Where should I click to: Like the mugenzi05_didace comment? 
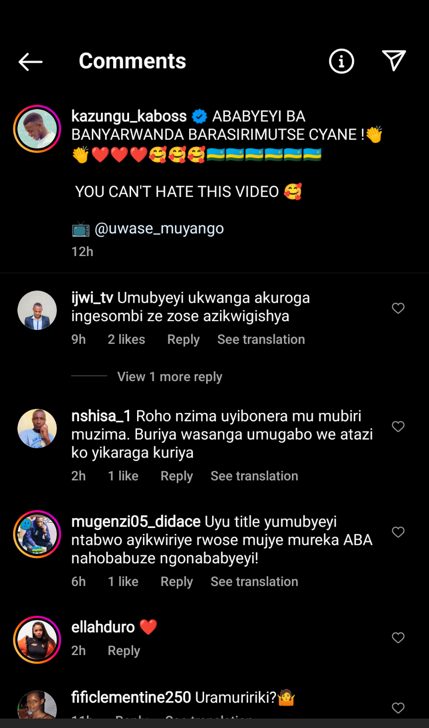(x=398, y=532)
